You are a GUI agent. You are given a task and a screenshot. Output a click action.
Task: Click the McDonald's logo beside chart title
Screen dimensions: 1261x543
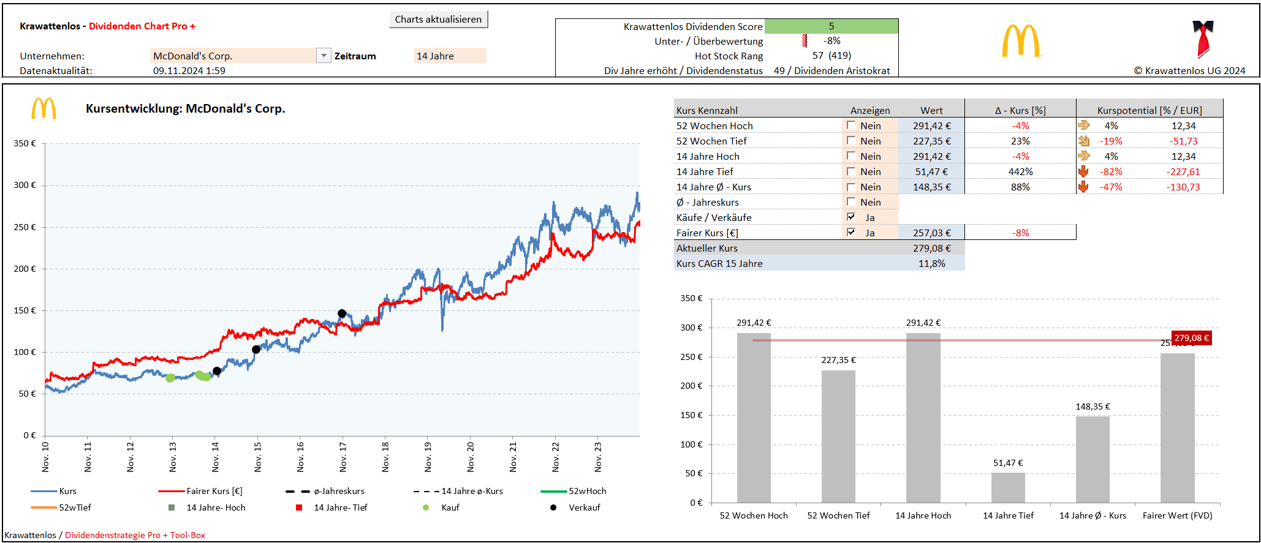(x=44, y=108)
